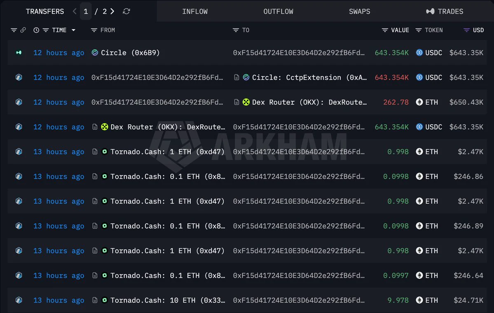
Task: Click the 262.78 value cell
Action: 396,102
